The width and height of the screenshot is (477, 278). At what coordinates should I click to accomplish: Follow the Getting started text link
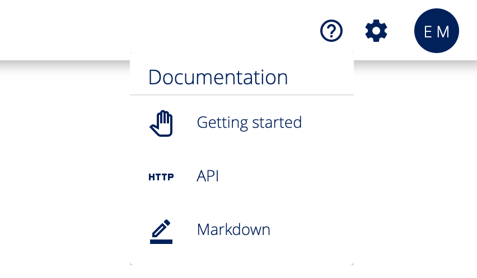(249, 122)
